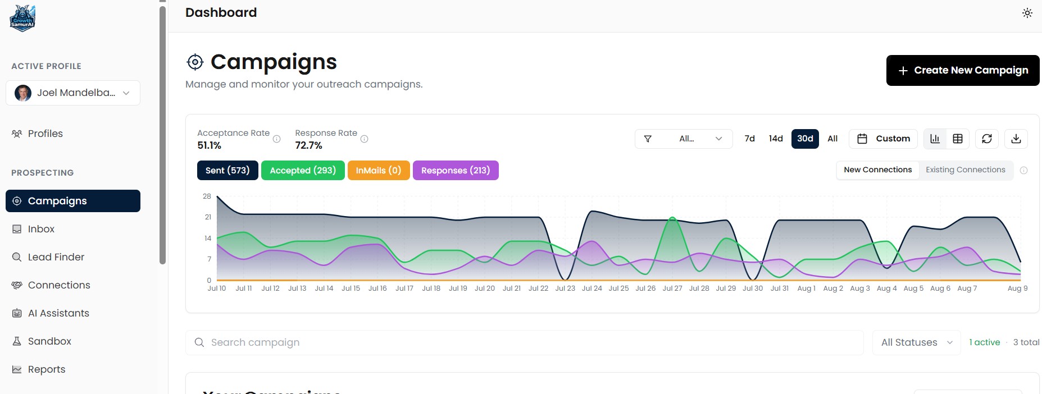1042x394 pixels.
Task: Open the All Statuses dropdown
Action: [917, 342]
